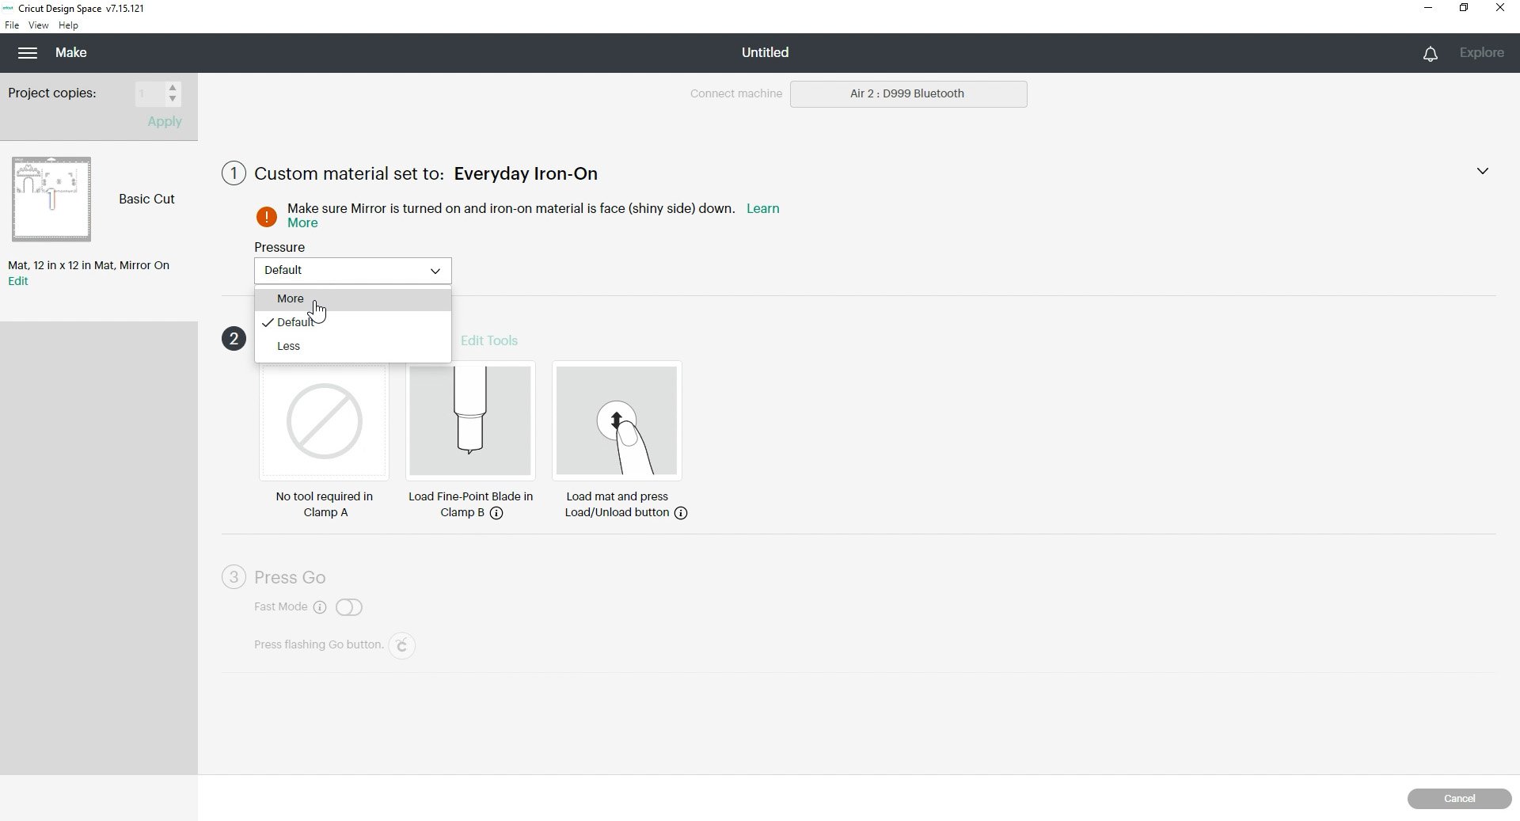Open the notifications bell
Screen dimensions: 1520x821
coord(1430,54)
